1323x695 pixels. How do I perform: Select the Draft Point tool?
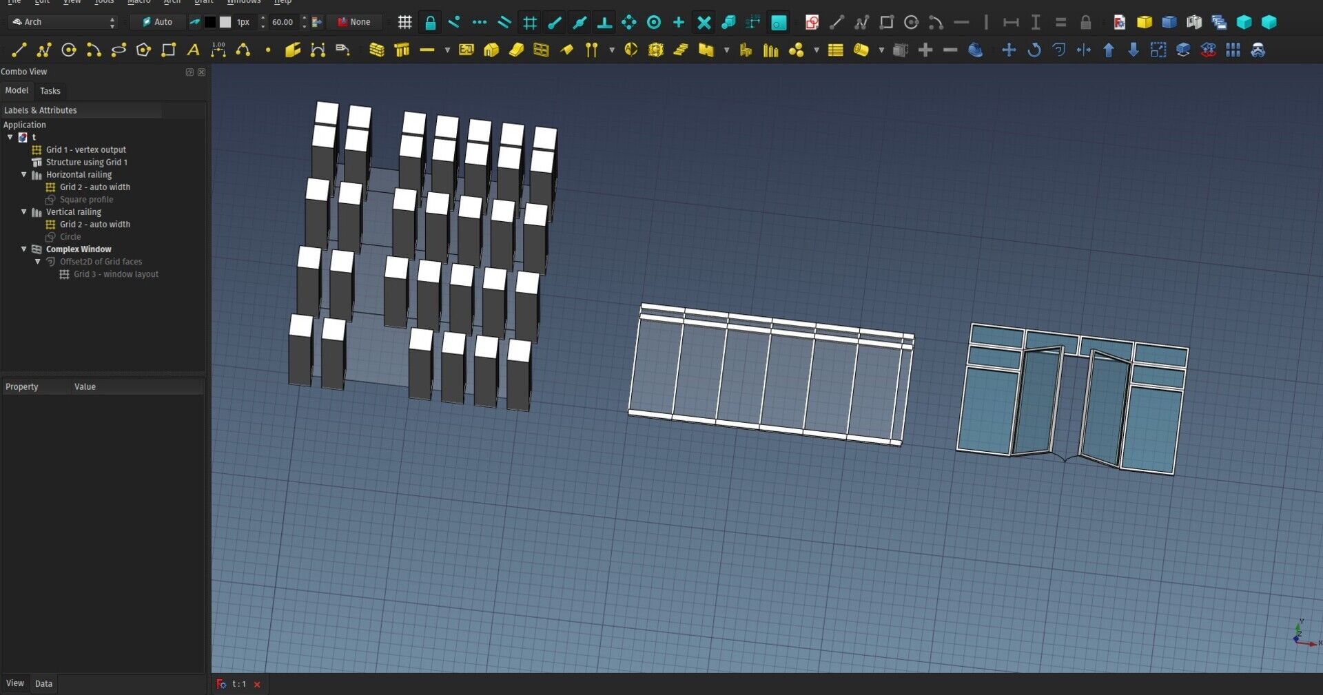tap(268, 50)
